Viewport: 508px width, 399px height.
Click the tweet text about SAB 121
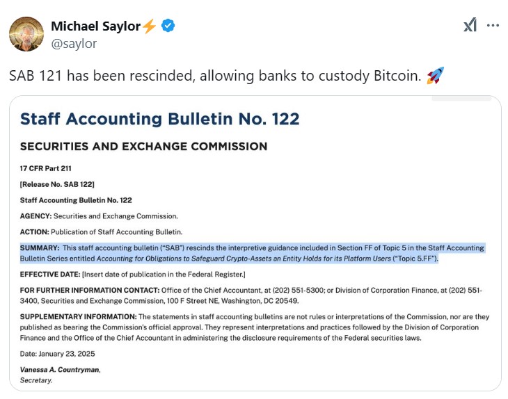(215, 76)
